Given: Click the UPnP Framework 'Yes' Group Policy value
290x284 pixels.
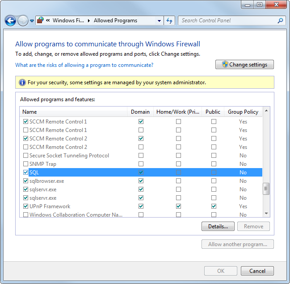Looking at the screenshot, I should click(243, 206).
